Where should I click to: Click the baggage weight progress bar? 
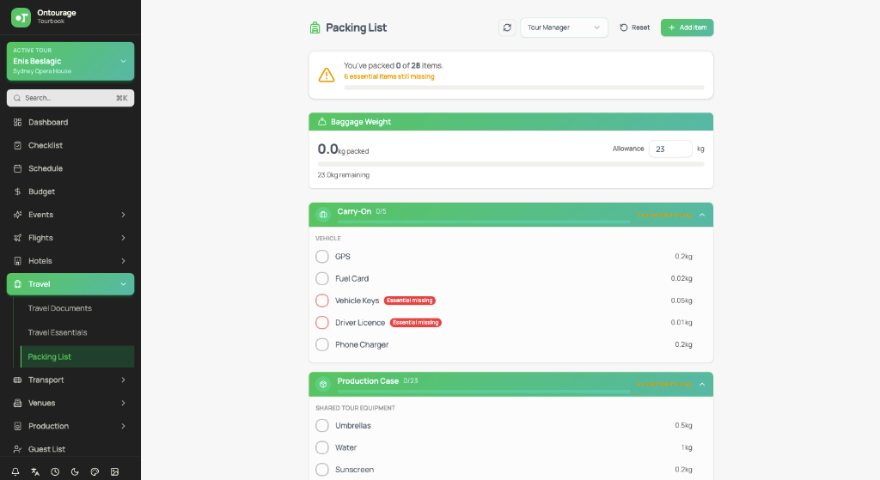[510, 164]
